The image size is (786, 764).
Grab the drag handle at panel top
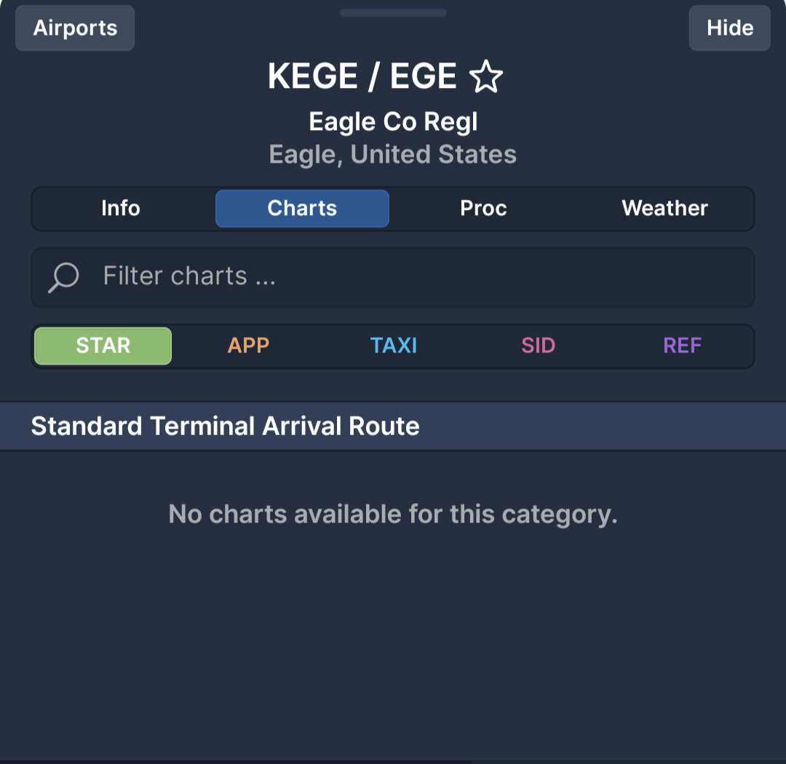[x=393, y=12]
